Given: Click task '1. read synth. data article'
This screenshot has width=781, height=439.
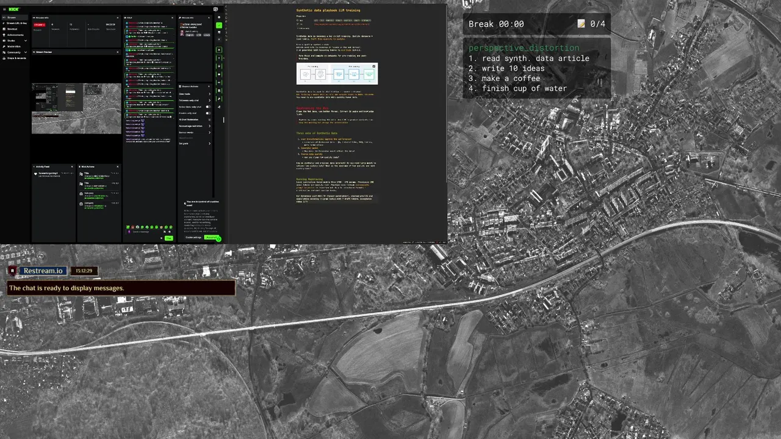Looking at the screenshot, I should (x=529, y=58).
